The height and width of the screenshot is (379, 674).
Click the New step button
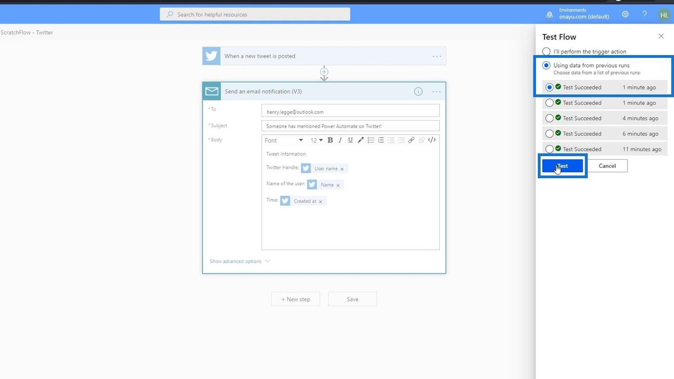[296, 299]
